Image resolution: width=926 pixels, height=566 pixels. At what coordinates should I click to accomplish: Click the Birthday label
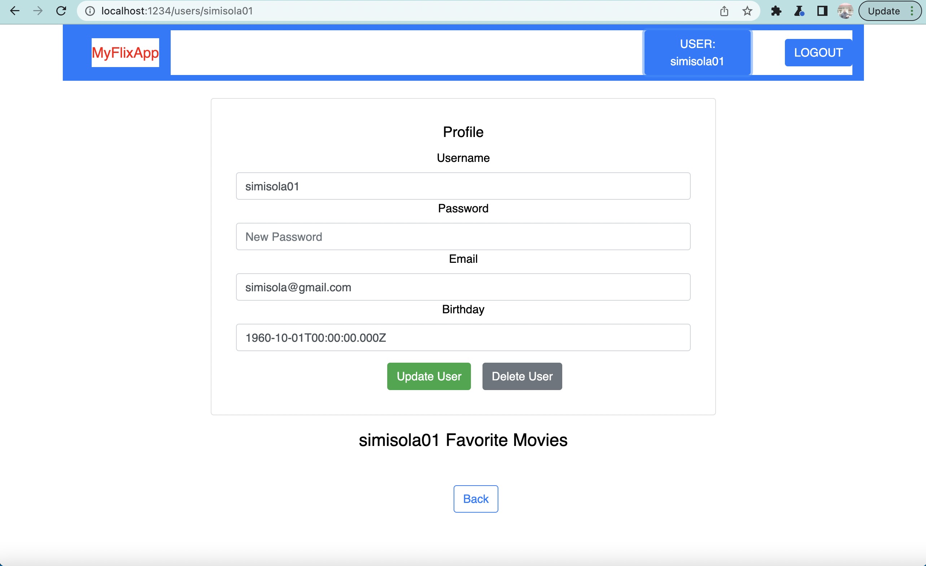click(x=463, y=309)
